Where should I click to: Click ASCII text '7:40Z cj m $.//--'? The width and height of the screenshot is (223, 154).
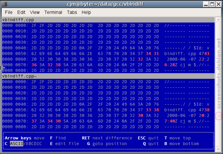tap(187, 121)
